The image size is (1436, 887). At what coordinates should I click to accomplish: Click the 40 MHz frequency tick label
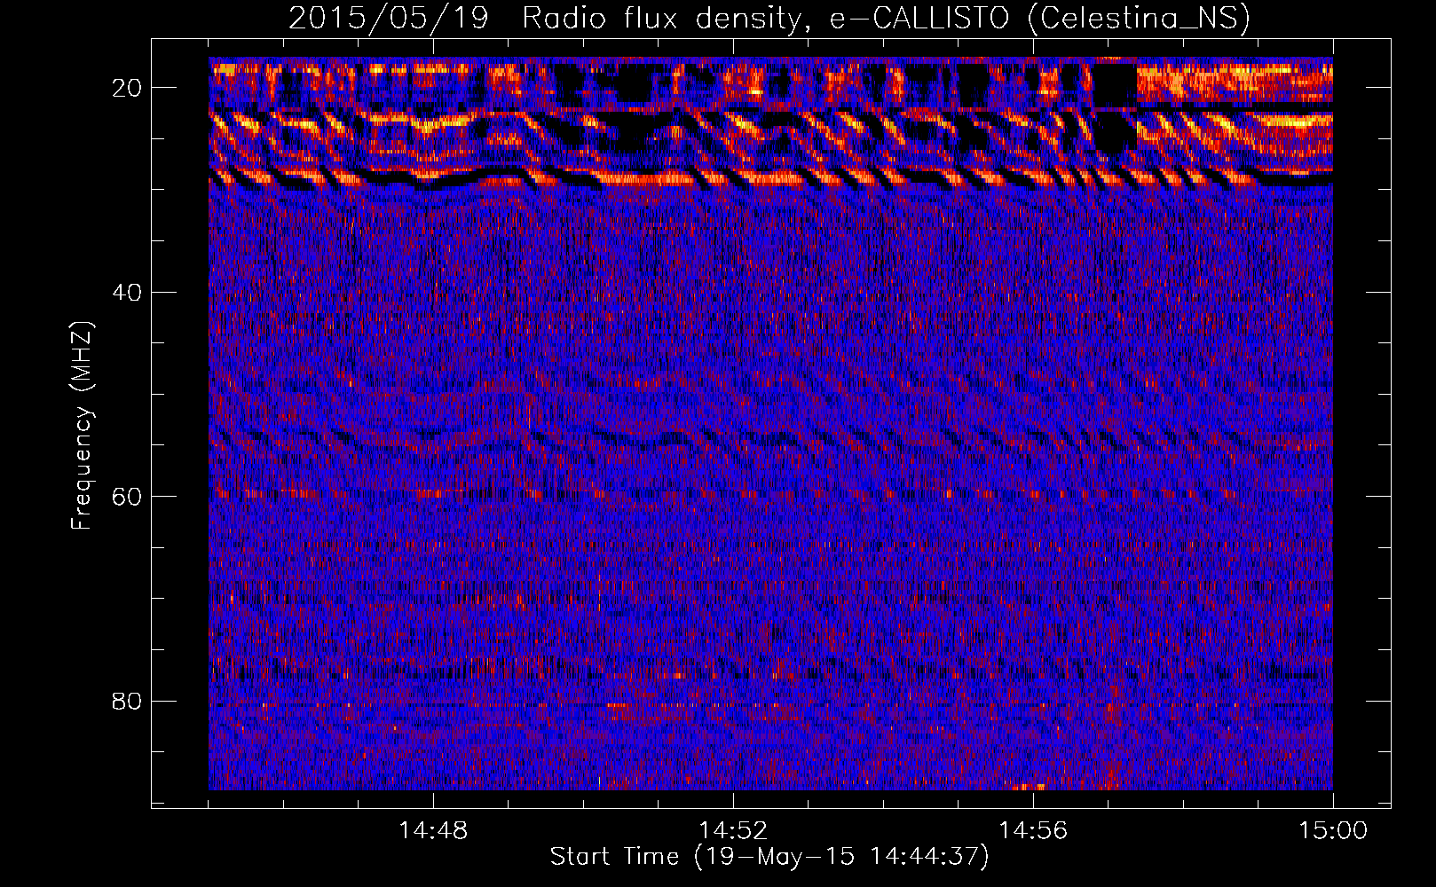point(127,292)
